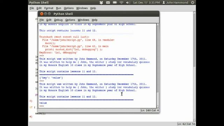Click scroll-up arrow of editor scrollbar

pos(195,13)
